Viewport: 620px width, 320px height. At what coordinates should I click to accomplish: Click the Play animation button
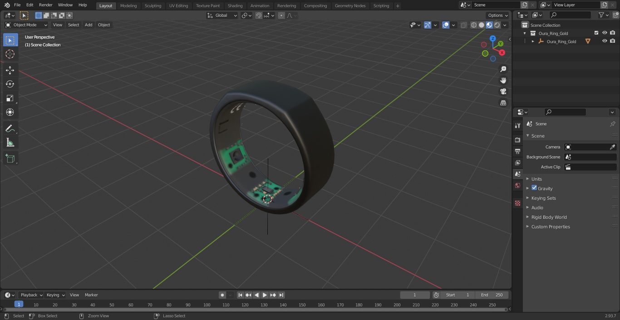[x=265, y=295]
